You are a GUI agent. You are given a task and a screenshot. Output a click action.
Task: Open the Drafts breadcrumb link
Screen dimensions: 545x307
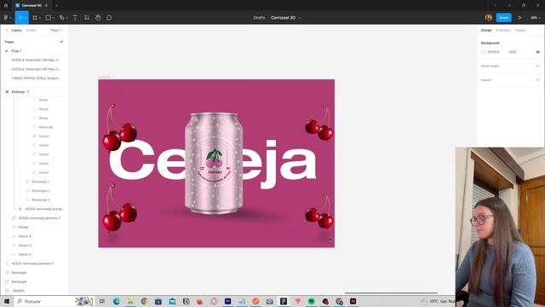point(259,17)
